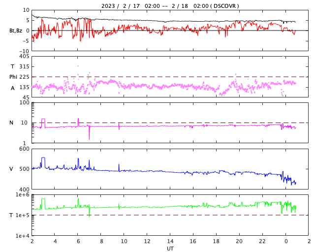The width and height of the screenshot is (315, 252).
Task: Click the 'N' density axis label
Action: [x=11, y=123]
